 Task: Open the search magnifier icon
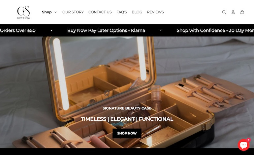(x=224, y=12)
